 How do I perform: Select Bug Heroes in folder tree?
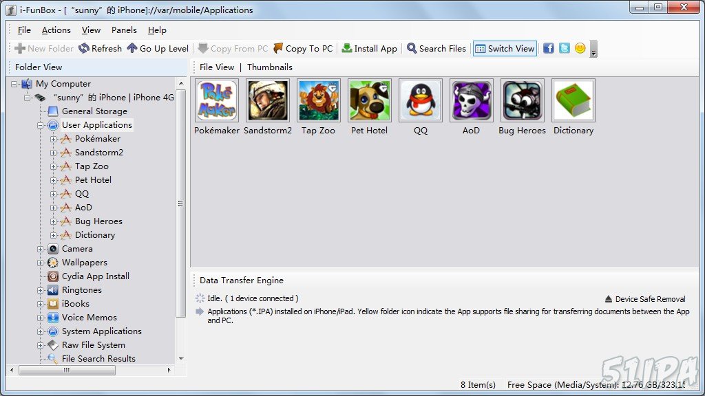pyautogui.click(x=98, y=221)
